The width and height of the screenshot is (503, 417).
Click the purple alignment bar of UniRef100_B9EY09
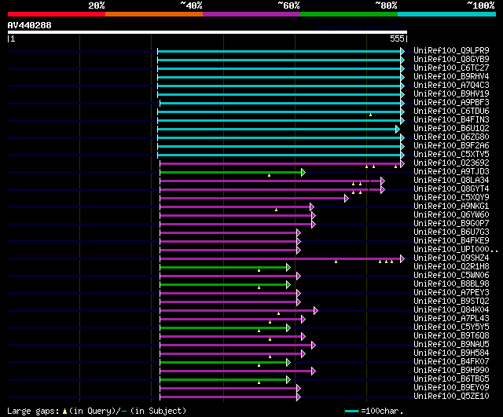pyautogui.click(x=229, y=389)
